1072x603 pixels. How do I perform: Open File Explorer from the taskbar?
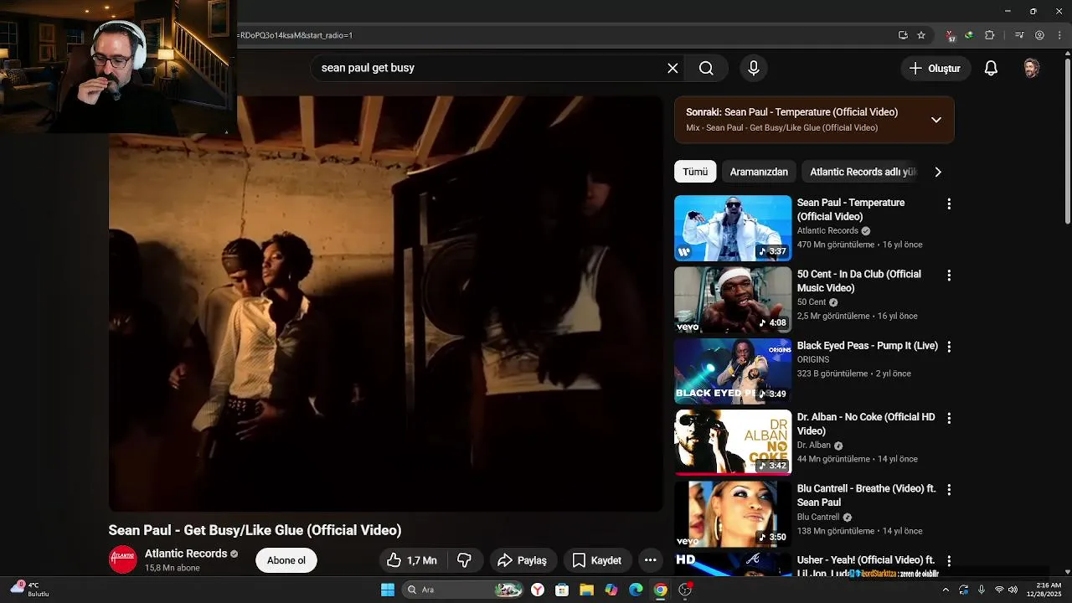click(586, 590)
